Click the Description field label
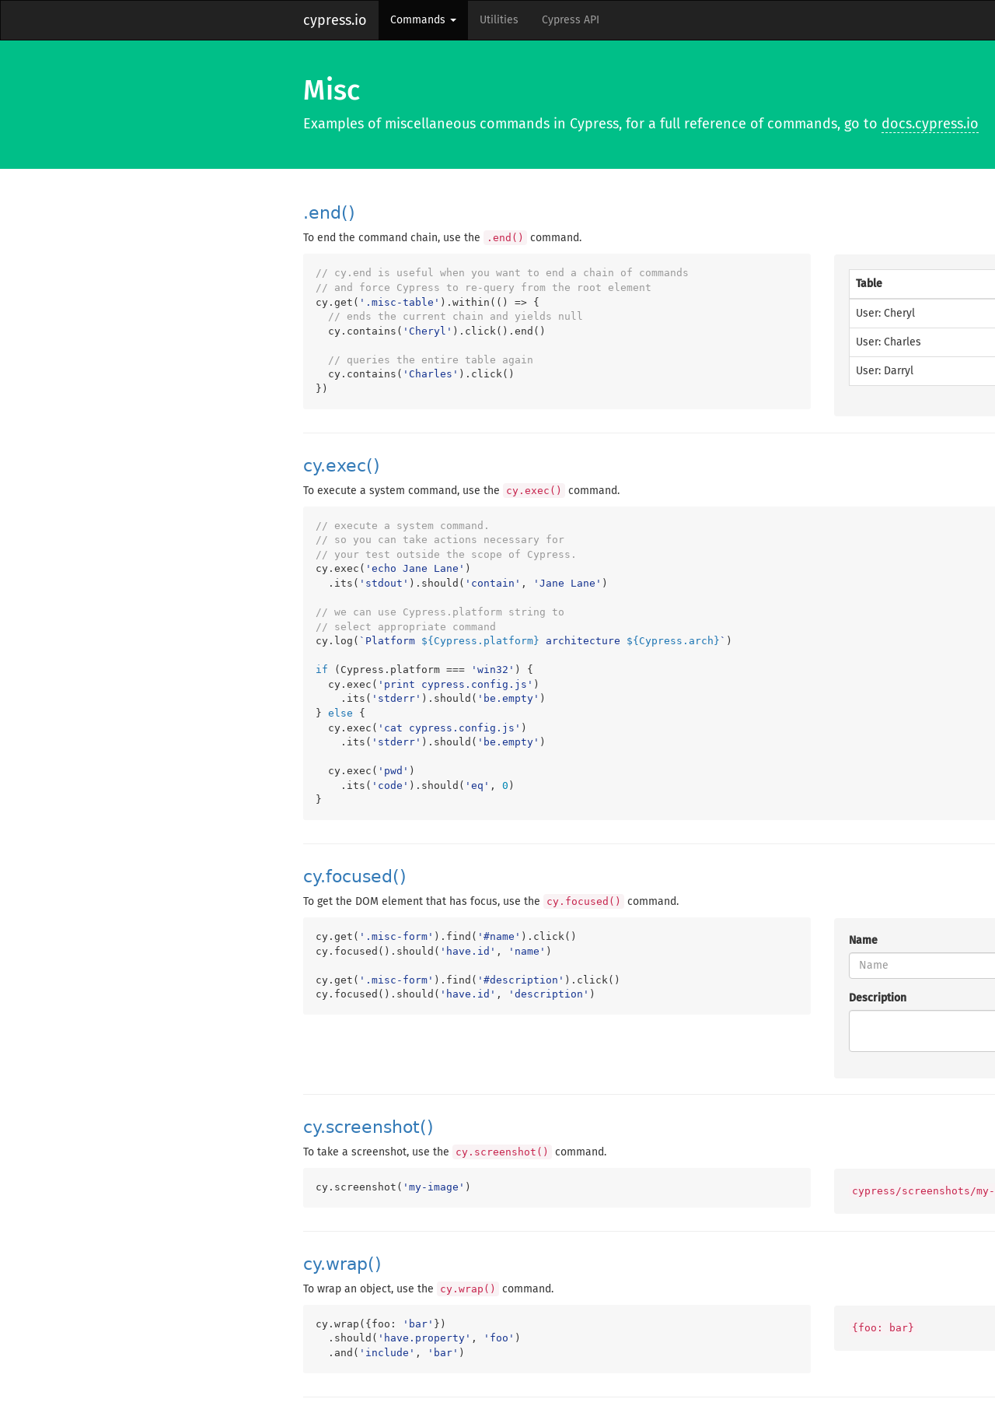The width and height of the screenshot is (995, 1413). coord(878,998)
